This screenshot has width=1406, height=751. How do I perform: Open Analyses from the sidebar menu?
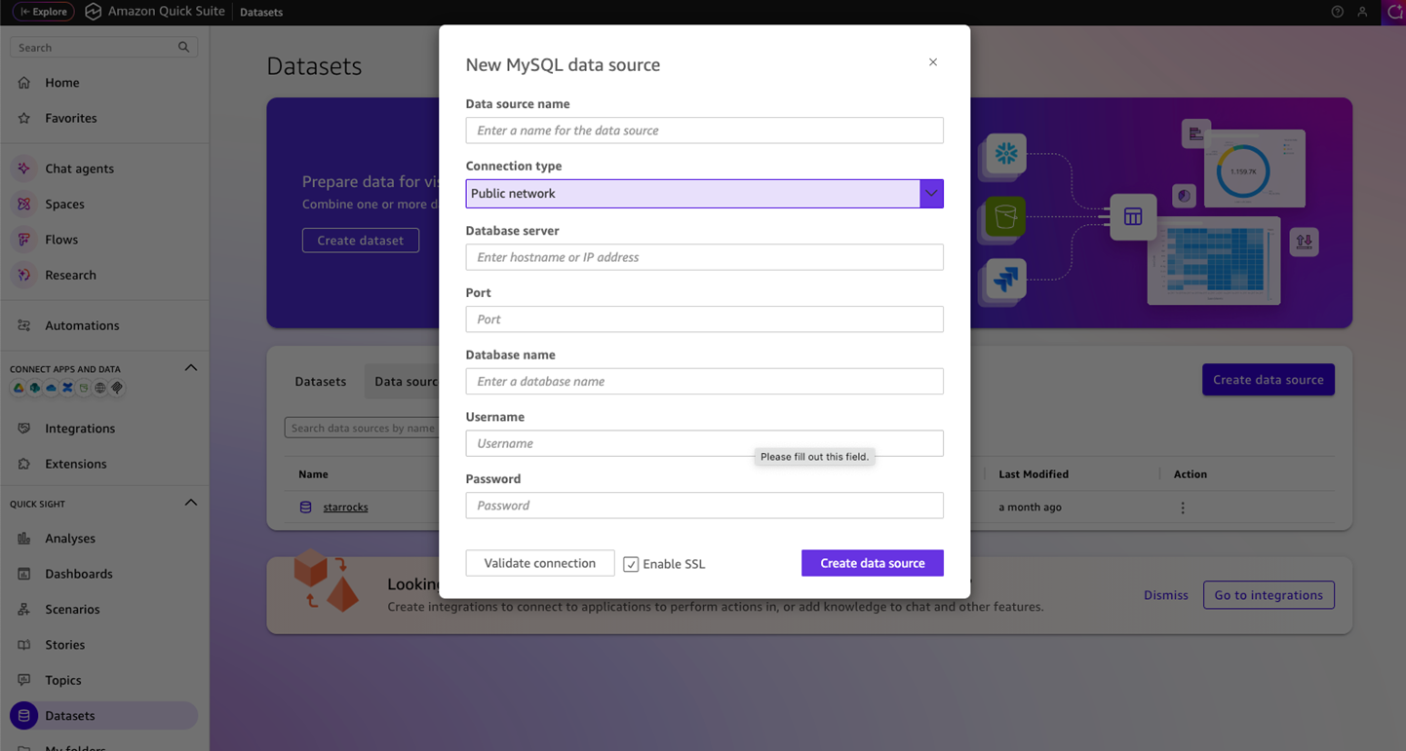click(70, 539)
